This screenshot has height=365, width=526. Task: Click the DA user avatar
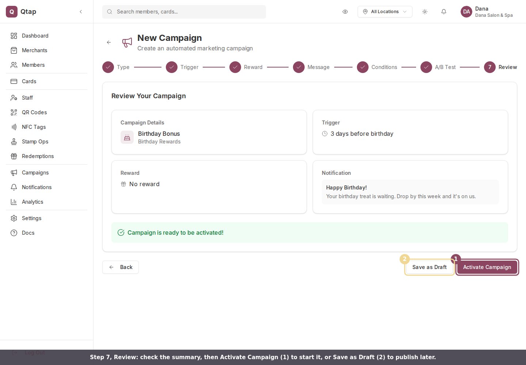click(466, 12)
